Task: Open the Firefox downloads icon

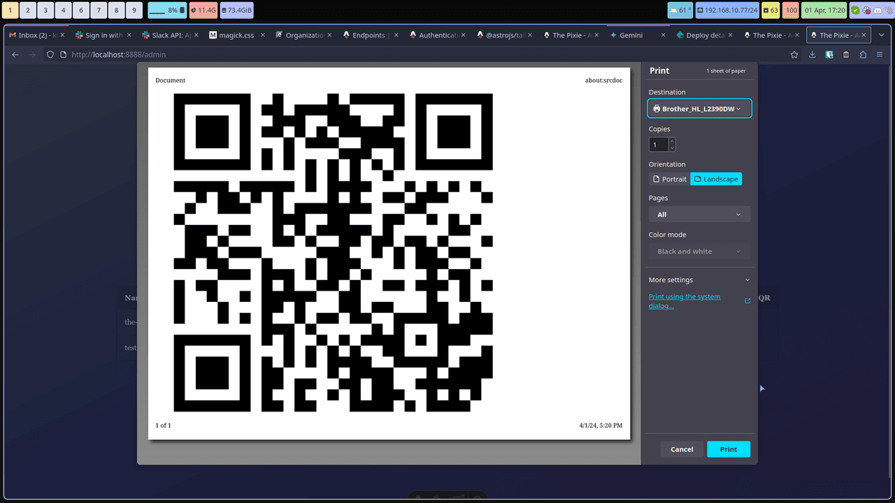Action: [812, 54]
